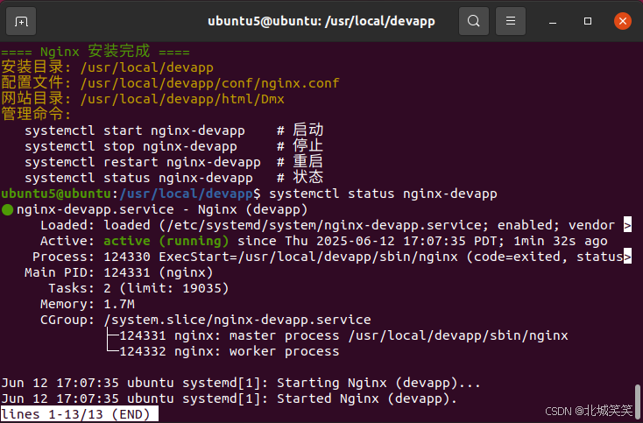Close the terminal window
Screen dimensions: 643x423
623,21
